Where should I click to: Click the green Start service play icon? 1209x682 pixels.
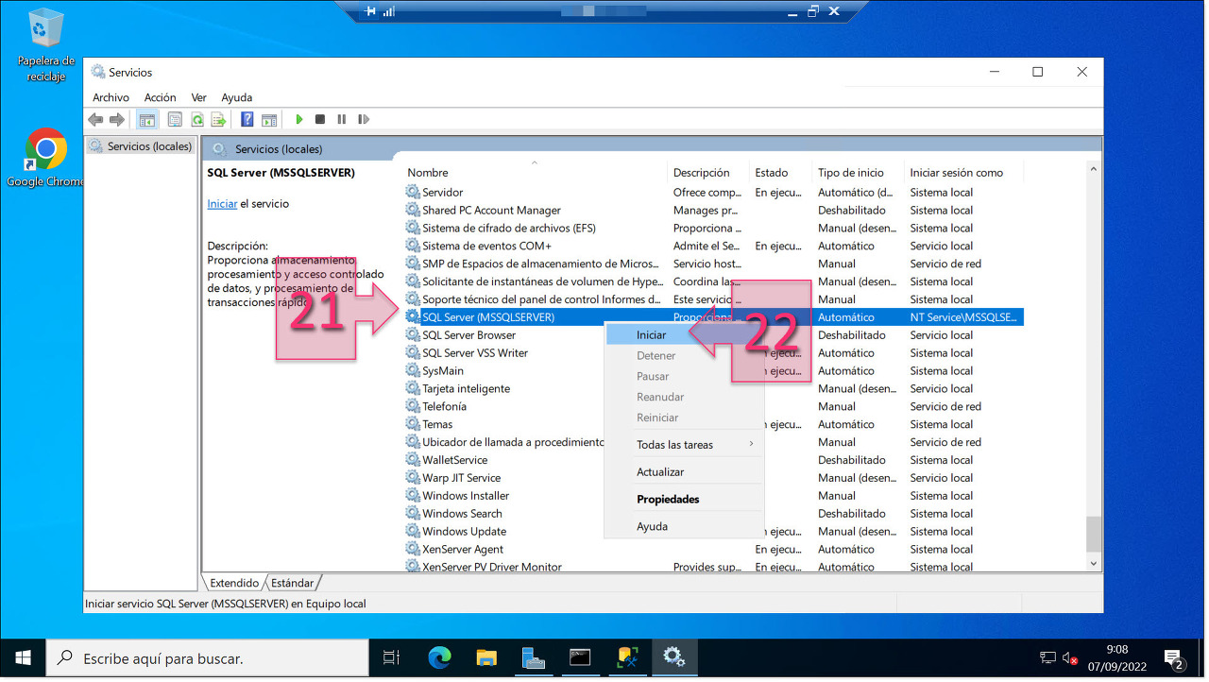pyautogui.click(x=298, y=120)
